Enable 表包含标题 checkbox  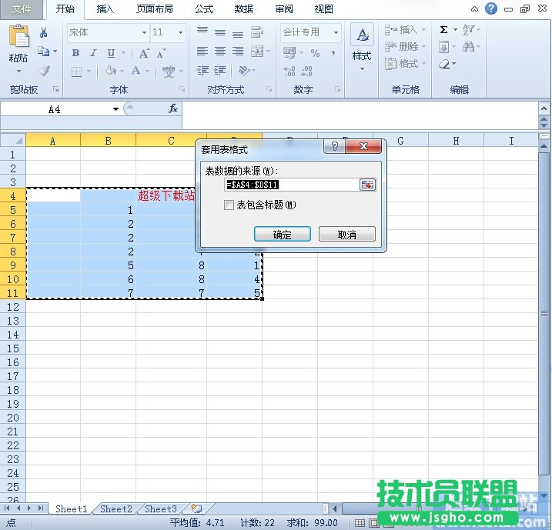[229, 205]
